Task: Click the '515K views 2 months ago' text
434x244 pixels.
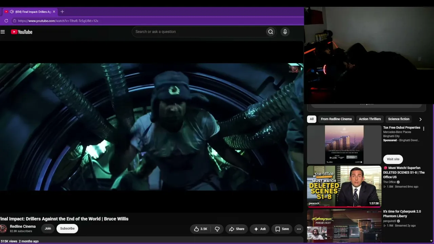Action: [x=19, y=241]
